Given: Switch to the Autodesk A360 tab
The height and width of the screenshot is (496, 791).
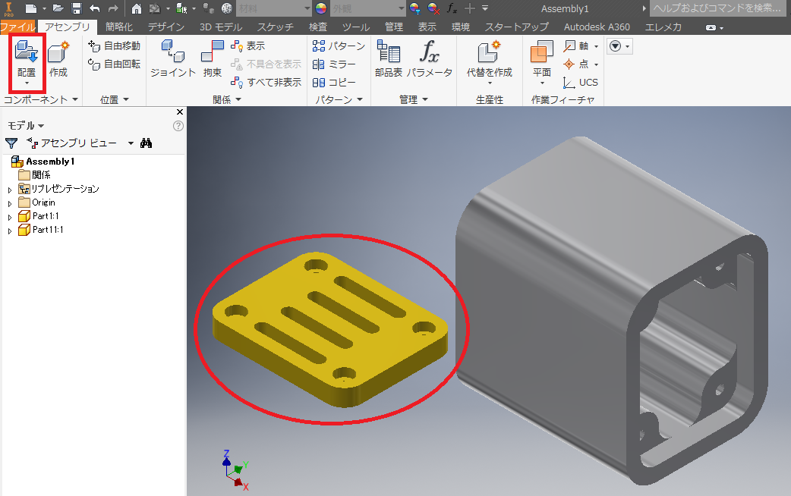Looking at the screenshot, I should [x=597, y=27].
